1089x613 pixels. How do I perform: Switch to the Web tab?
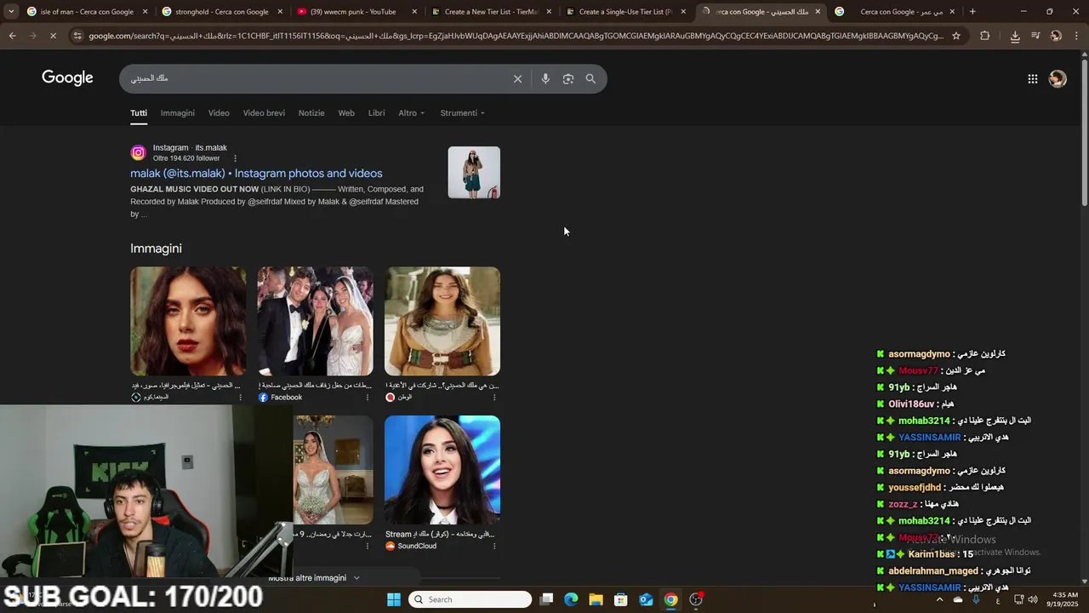pos(346,112)
